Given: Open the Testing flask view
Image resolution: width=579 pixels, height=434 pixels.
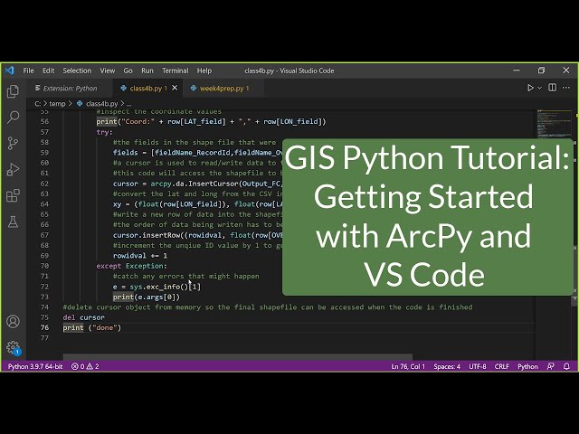Looking at the screenshot, I should pyautogui.click(x=13, y=222).
